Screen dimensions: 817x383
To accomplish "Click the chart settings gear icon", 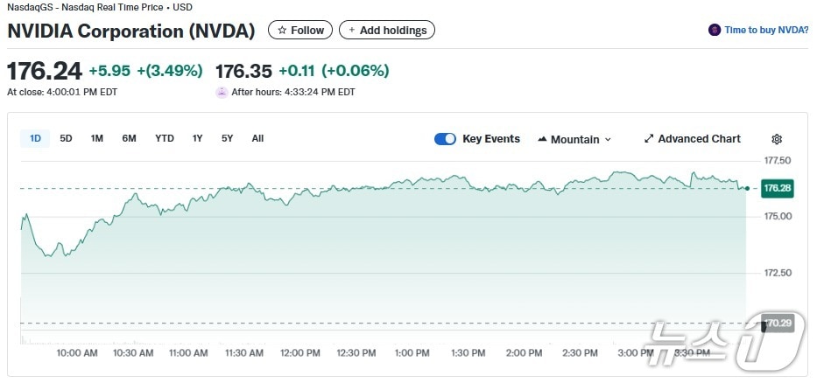I will pos(777,139).
